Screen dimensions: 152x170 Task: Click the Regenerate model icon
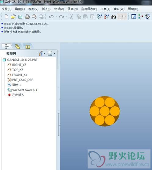[100, 17]
